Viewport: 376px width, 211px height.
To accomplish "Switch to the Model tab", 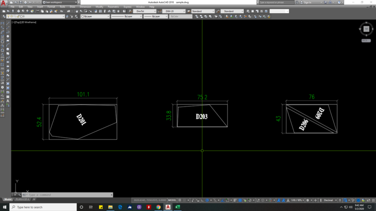I will [x=8, y=199].
